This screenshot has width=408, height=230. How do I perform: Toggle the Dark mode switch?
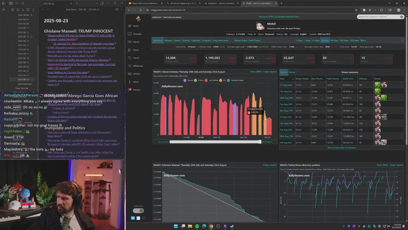138,211
